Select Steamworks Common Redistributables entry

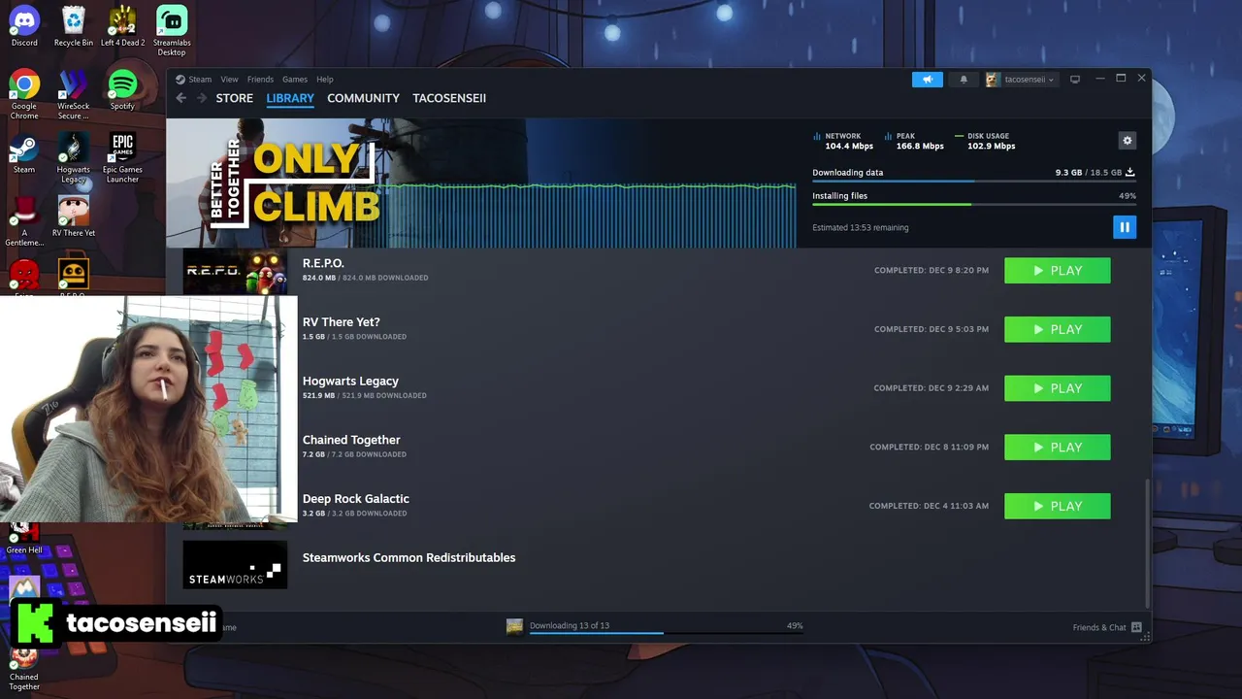[x=409, y=557]
